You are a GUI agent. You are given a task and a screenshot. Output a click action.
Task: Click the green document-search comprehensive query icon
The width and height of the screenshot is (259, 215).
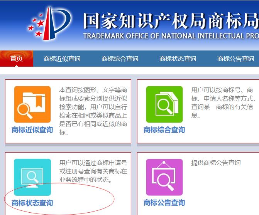click(164, 104)
